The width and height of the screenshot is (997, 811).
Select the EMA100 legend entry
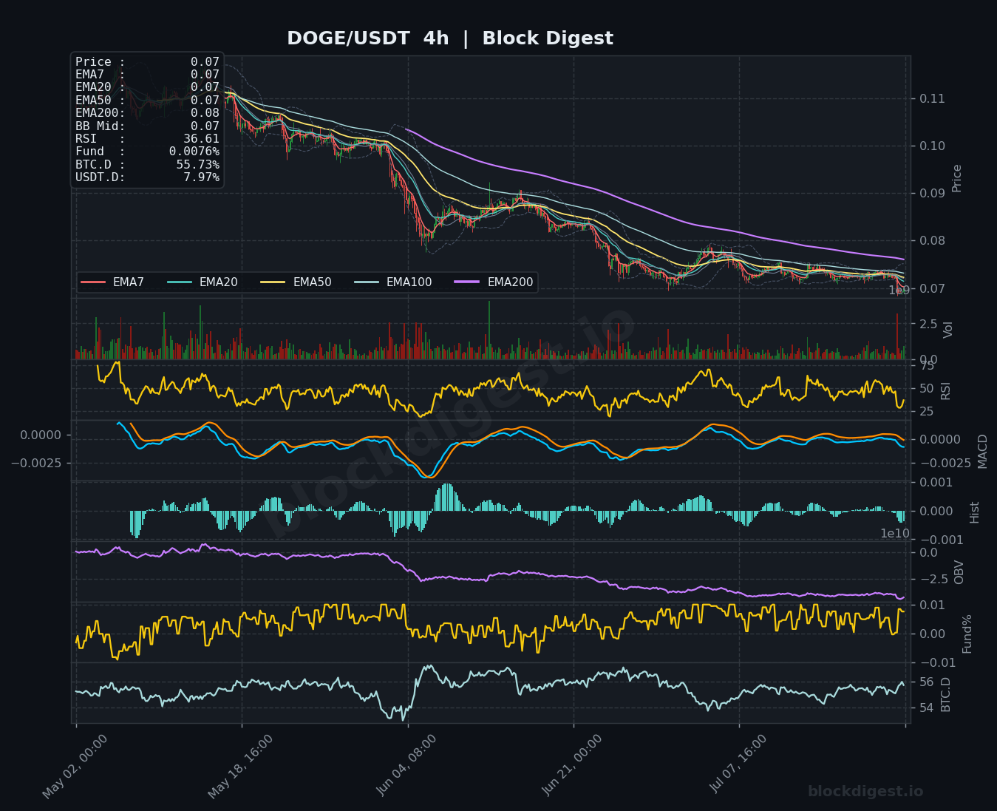393,282
